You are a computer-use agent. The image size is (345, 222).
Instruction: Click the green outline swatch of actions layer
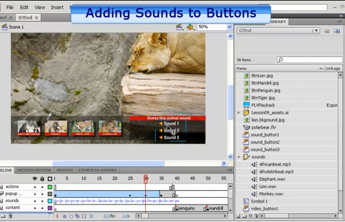pos(50,187)
